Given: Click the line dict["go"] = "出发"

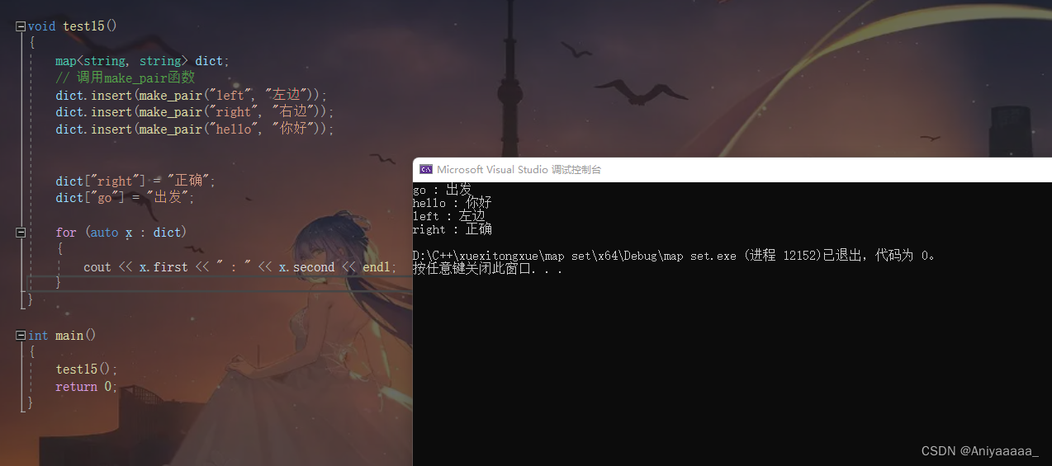Looking at the screenshot, I should tap(126, 198).
